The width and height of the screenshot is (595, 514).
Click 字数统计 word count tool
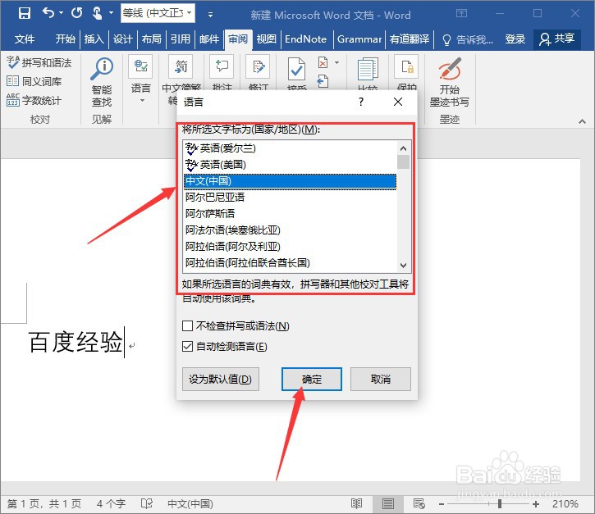(34, 101)
